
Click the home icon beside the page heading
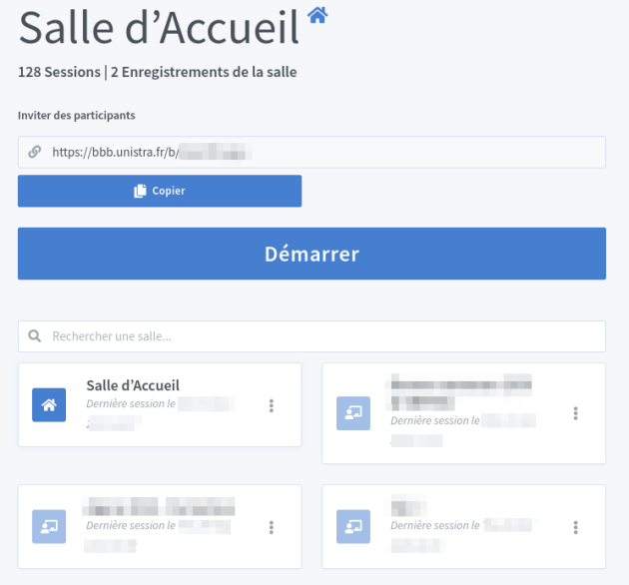317,15
